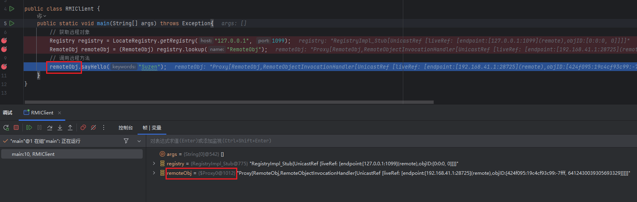Expand the remoteObj variable node
Screen dimensions: 637x202
click(154, 173)
